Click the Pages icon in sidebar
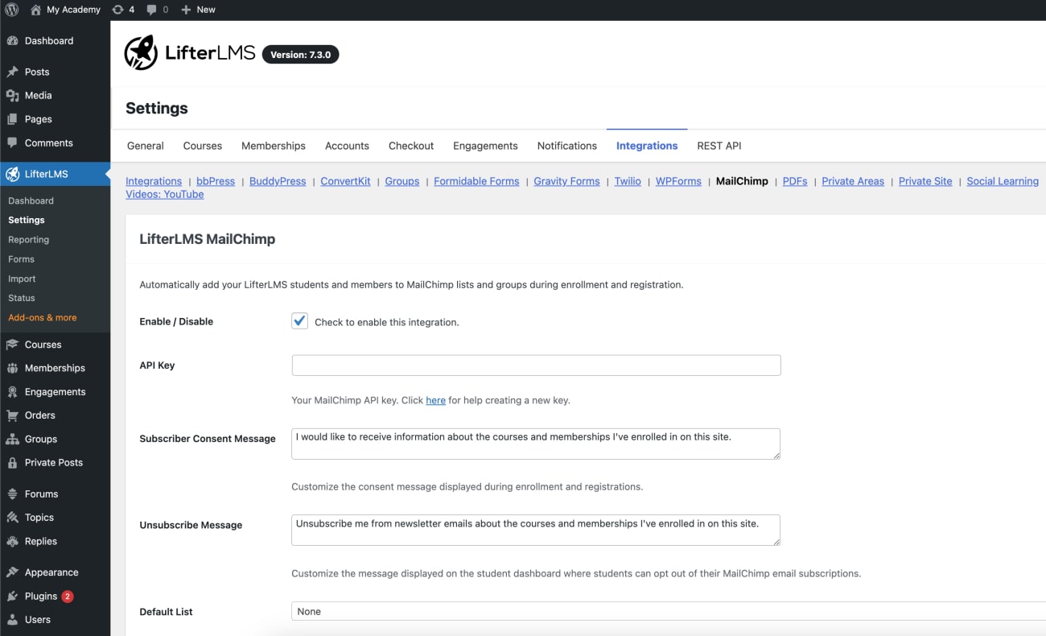 tap(12, 119)
